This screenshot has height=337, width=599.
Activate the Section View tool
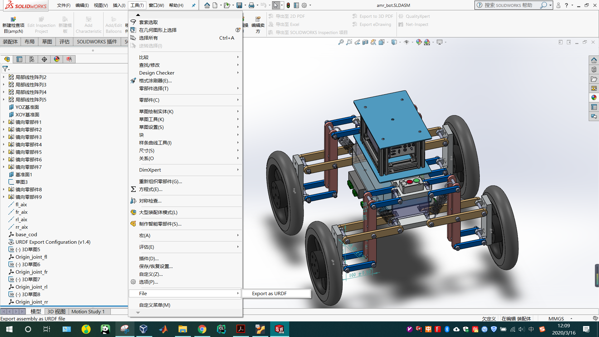pos(365,42)
